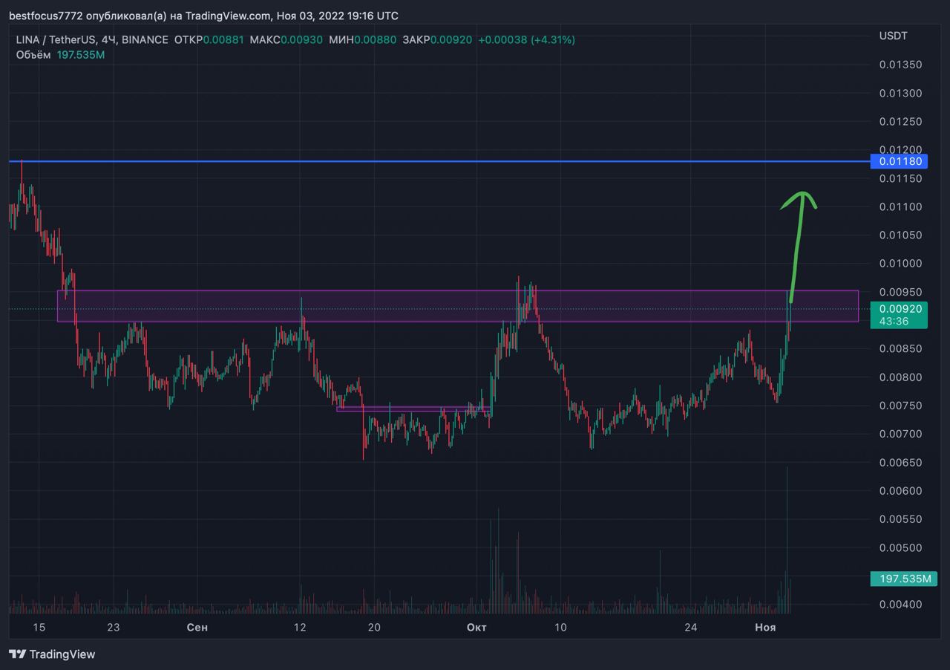Click price axis value 0.00550
Viewport: 950px width, 670px height.
tap(900, 519)
